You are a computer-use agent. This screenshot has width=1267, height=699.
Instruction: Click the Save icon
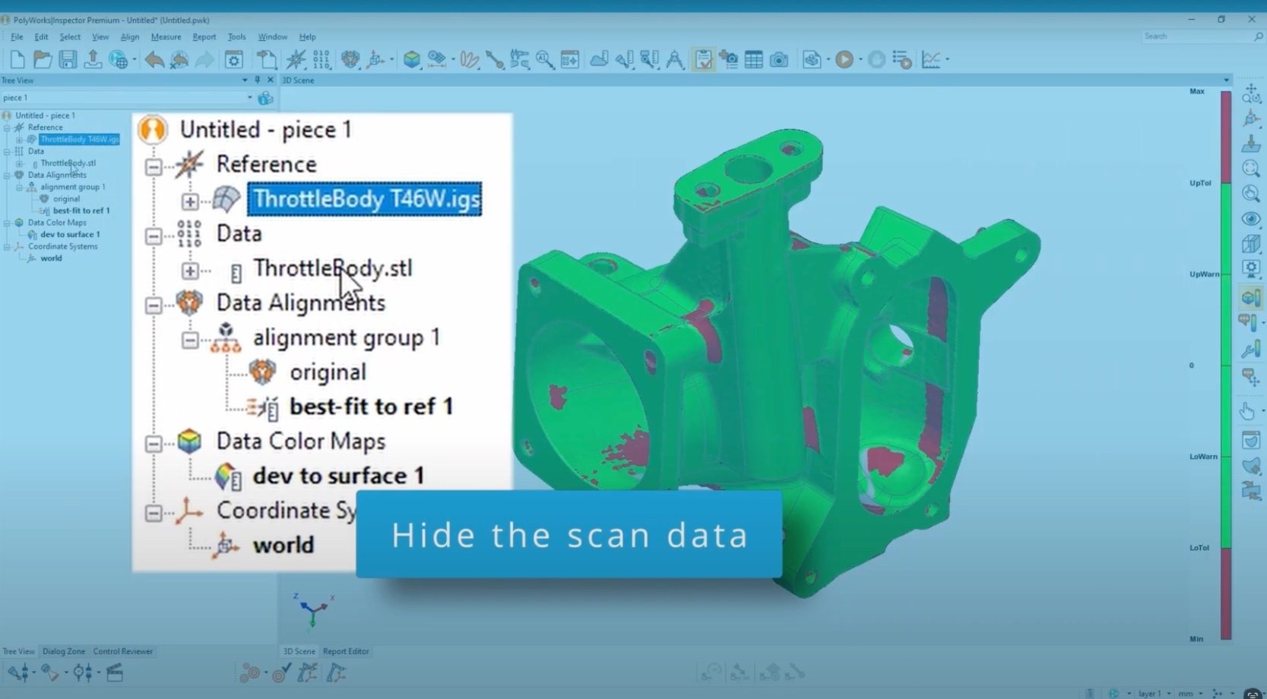68,59
